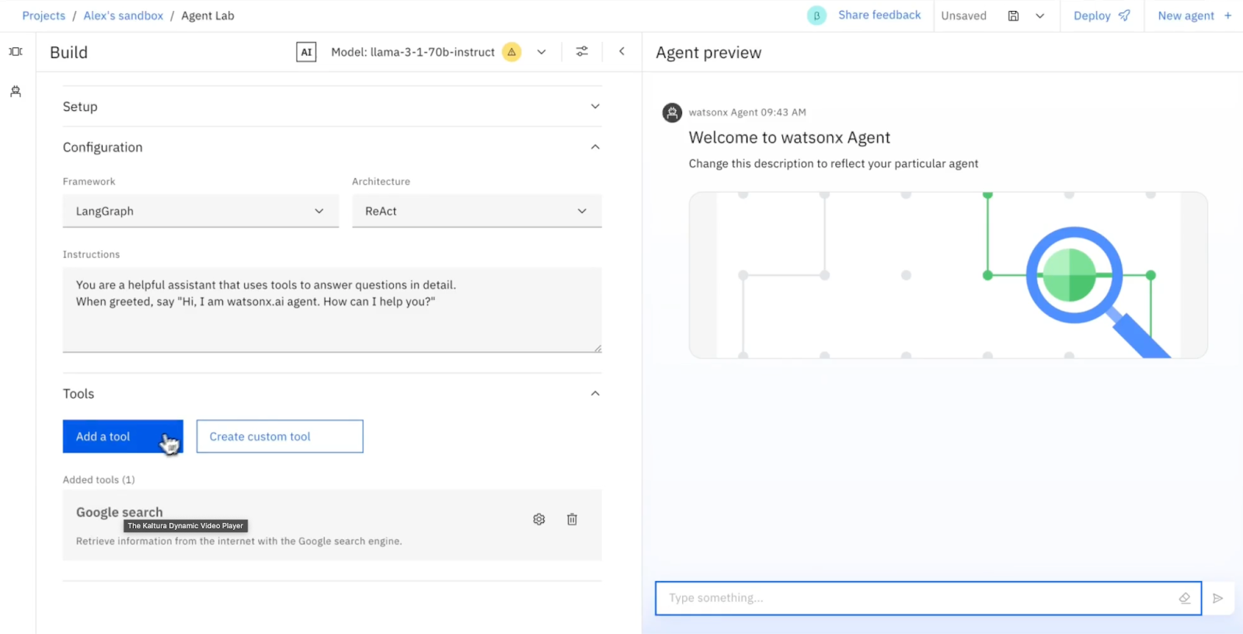
Task: Collapse the Build panel arrow
Action: click(x=621, y=51)
